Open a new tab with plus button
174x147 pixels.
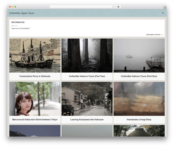[x=165, y=8]
